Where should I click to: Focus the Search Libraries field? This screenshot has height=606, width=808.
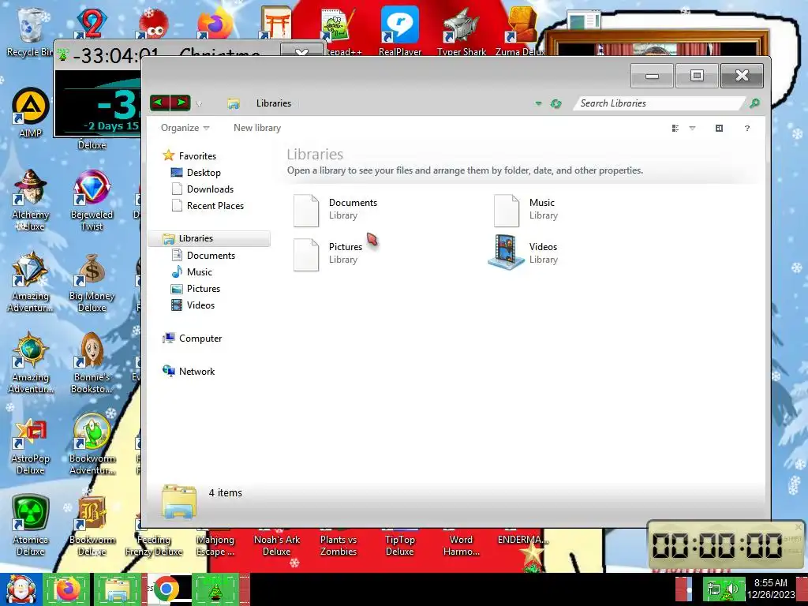657,103
